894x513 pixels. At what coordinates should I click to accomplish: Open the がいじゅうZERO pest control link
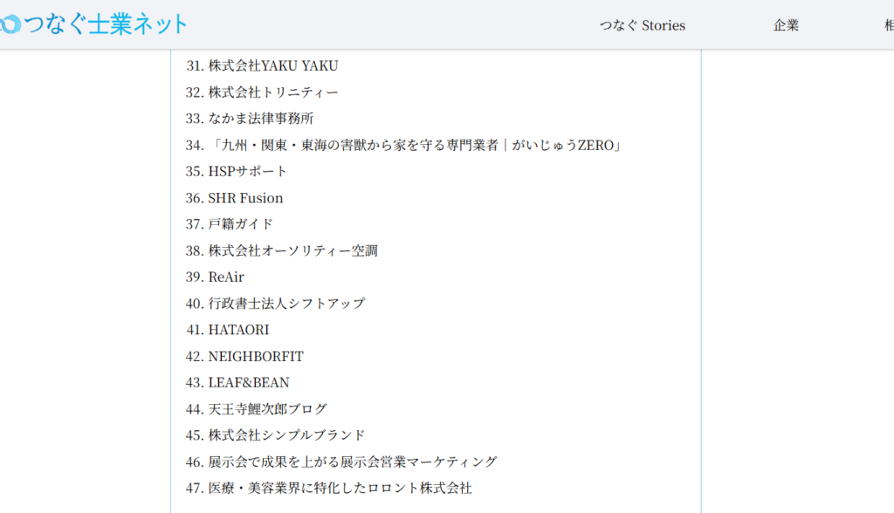pyautogui.click(x=414, y=145)
